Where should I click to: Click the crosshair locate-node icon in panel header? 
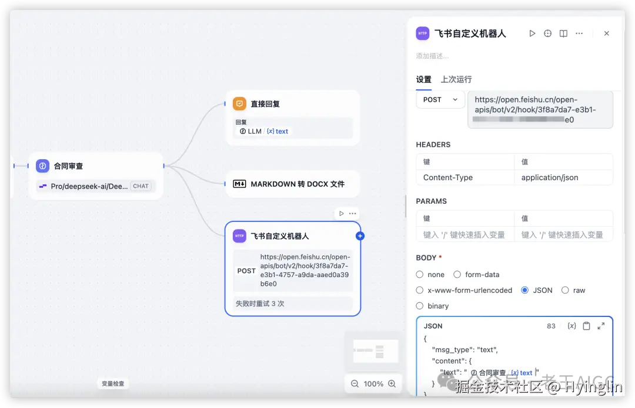(547, 33)
